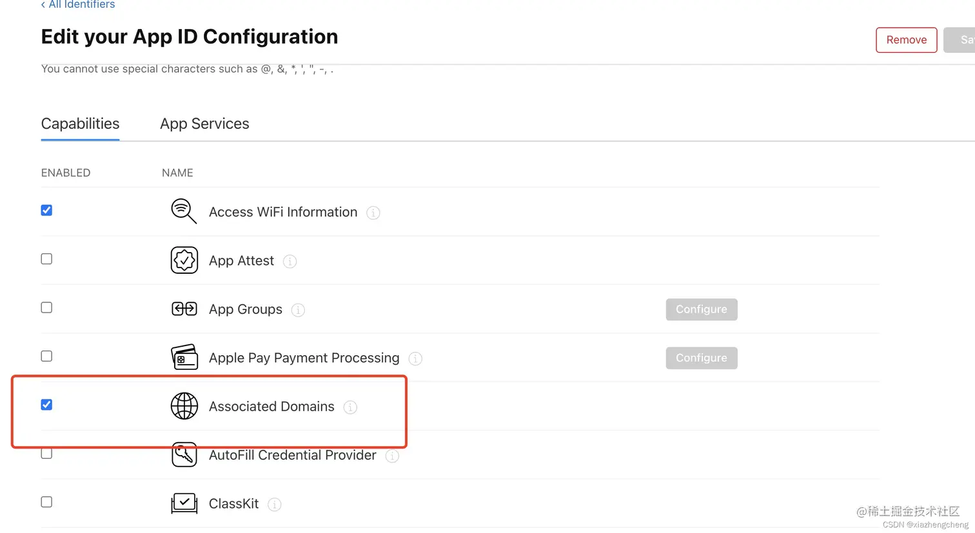Open info tooltip next to Associated Domains
Viewport: 975px width, 533px height.
click(x=350, y=407)
